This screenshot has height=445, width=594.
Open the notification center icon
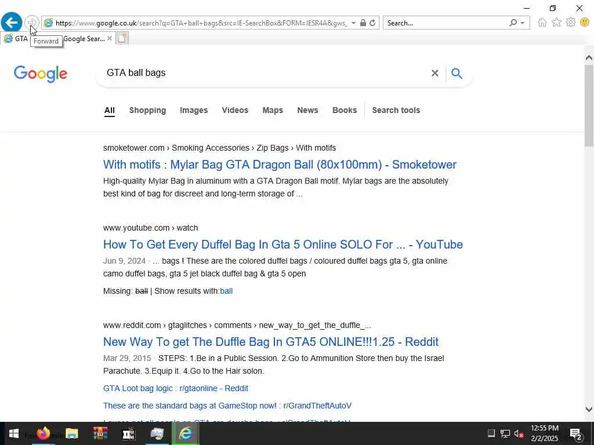click(576, 434)
